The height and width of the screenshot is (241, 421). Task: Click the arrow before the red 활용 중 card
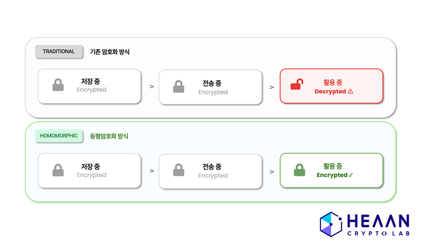pyautogui.click(x=272, y=87)
